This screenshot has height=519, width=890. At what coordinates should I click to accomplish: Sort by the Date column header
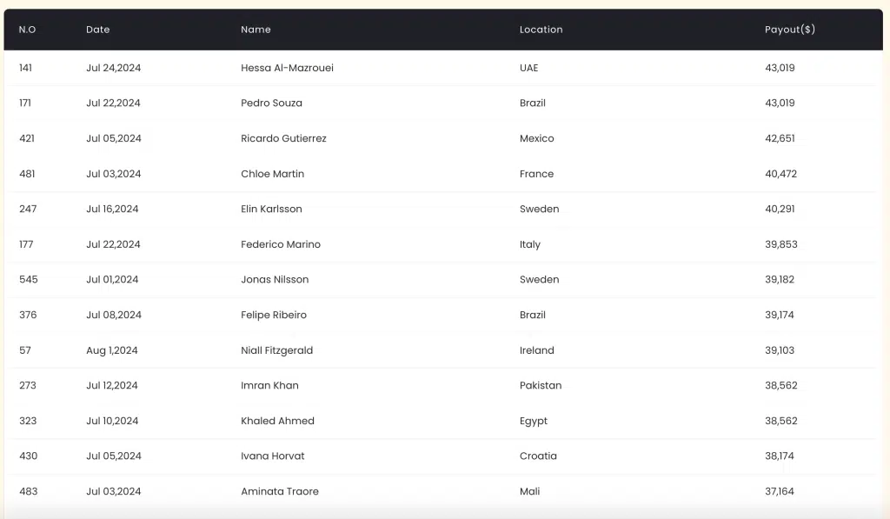(98, 30)
